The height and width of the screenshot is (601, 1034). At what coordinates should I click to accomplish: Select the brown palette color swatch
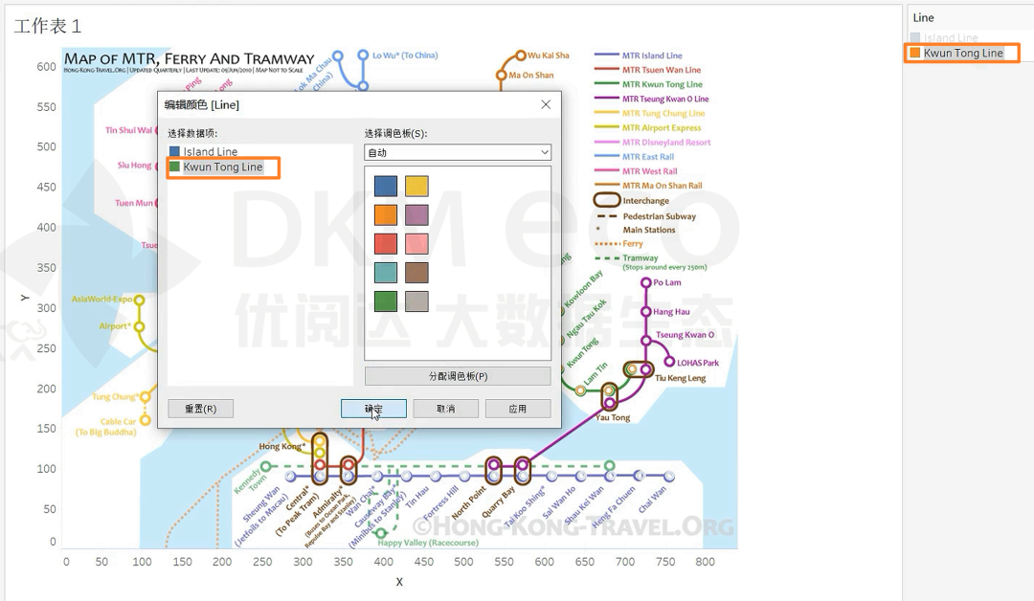[x=416, y=273]
